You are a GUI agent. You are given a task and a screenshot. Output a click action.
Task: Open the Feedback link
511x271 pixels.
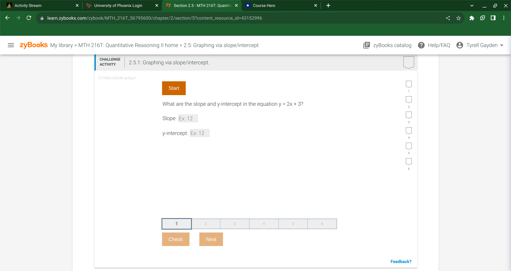[401, 261]
